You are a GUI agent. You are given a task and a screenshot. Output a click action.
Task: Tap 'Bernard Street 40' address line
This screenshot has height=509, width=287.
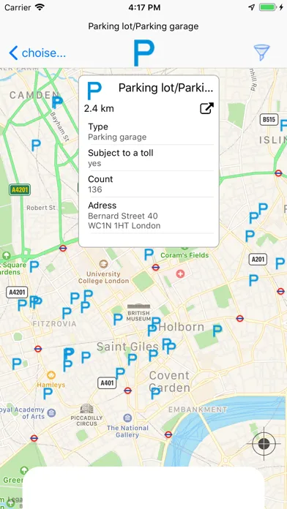coord(123,216)
